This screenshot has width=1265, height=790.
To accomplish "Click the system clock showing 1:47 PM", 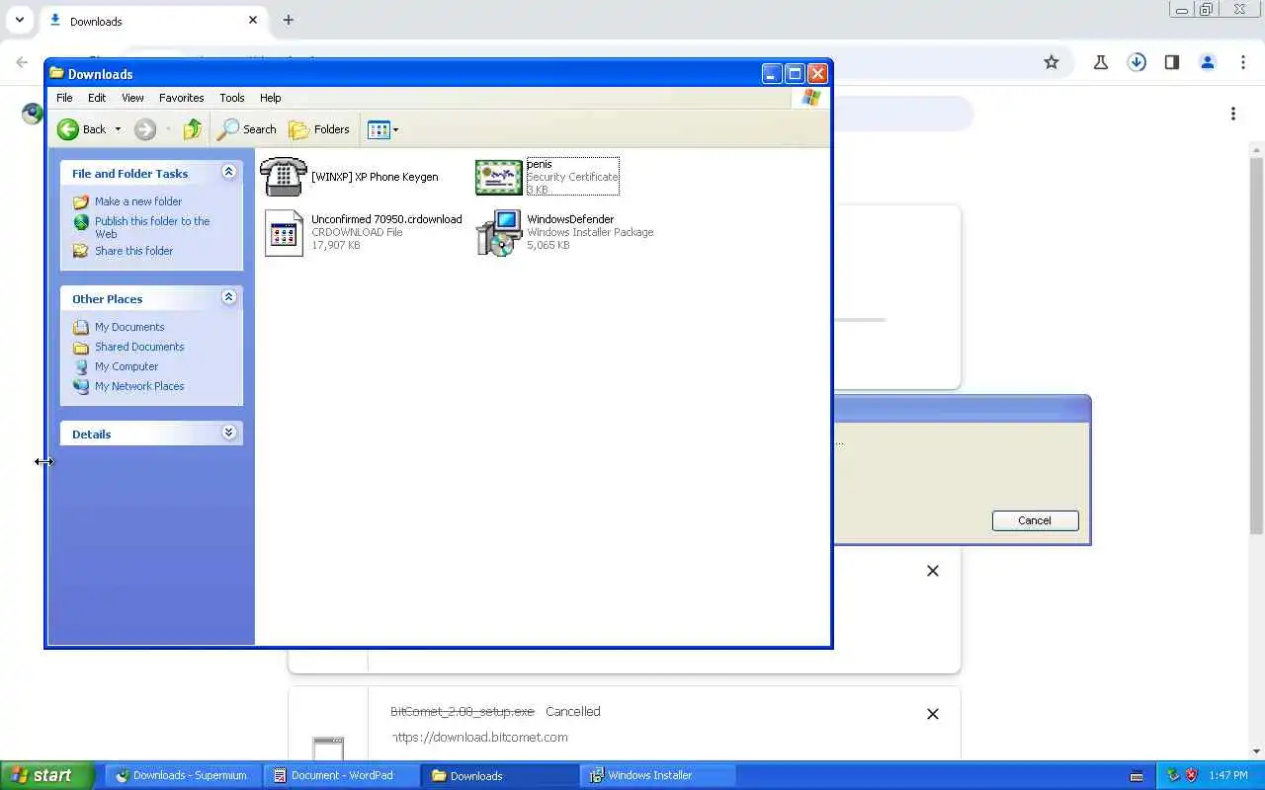I will point(1228,775).
